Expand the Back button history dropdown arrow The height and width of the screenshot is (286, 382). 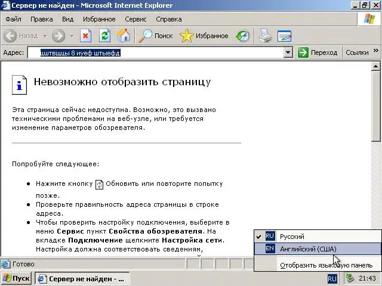pyautogui.click(x=45, y=36)
